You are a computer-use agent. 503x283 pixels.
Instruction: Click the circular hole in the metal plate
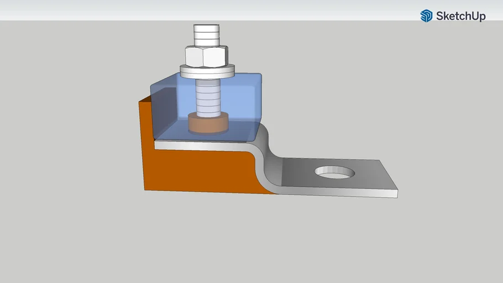(335, 172)
